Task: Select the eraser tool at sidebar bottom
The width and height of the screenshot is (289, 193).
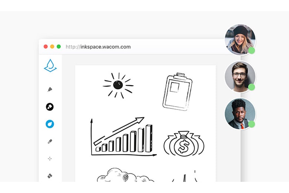Action: click(x=50, y=176)
